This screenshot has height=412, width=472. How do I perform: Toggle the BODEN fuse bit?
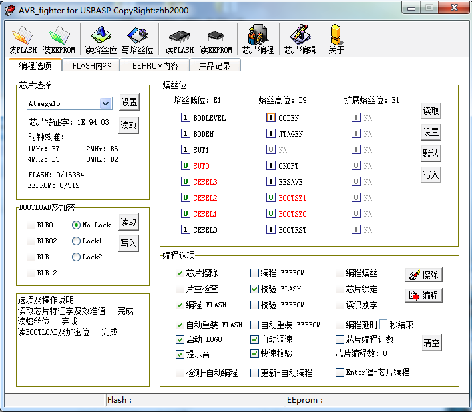[186, 133]
